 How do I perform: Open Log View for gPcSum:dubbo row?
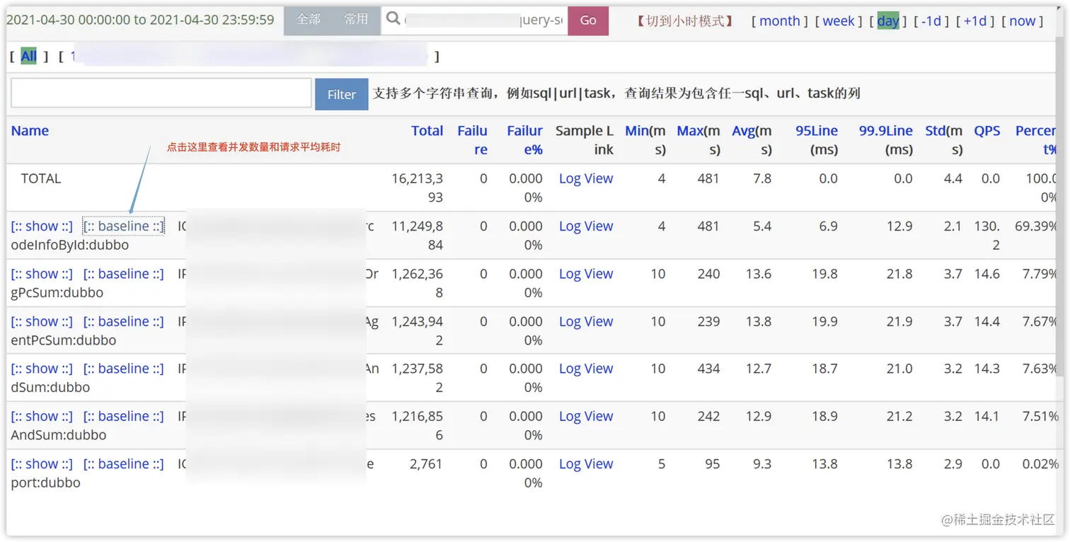(586, 274)
